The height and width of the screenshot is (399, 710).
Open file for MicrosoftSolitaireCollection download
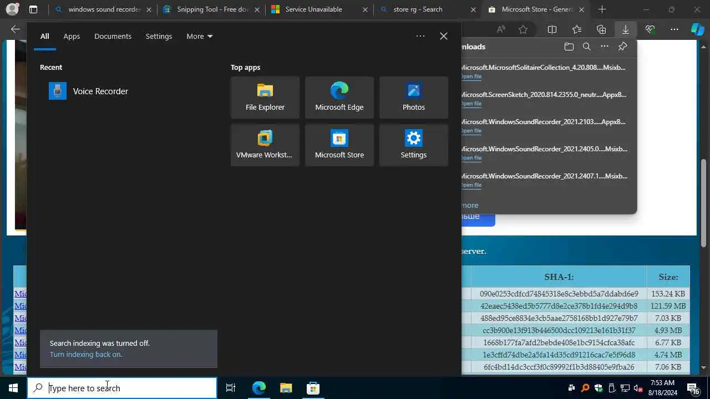[x=471, y=76]
